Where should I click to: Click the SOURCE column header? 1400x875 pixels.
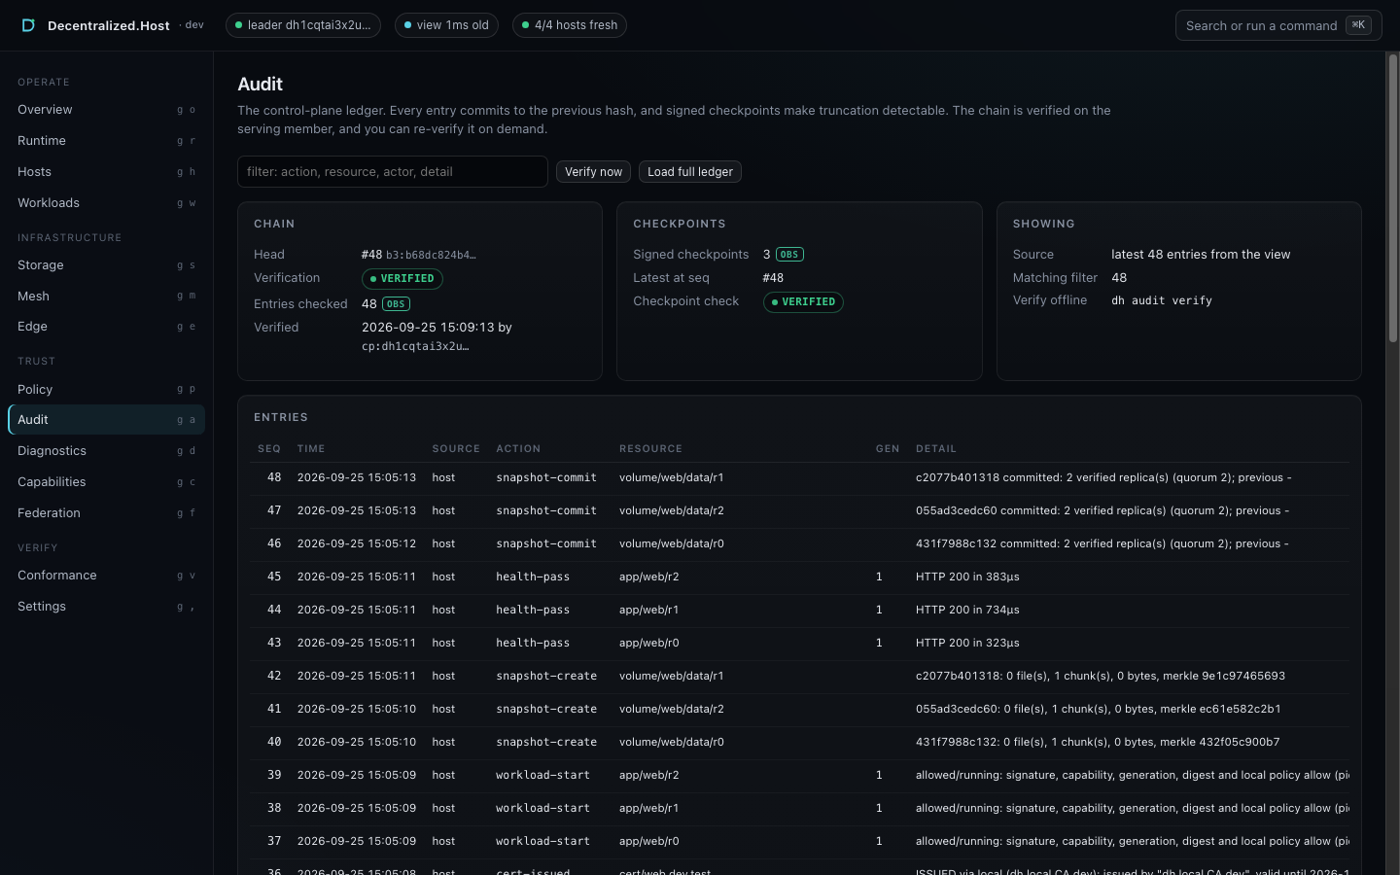pyautogui.click(x=456, y=449)
